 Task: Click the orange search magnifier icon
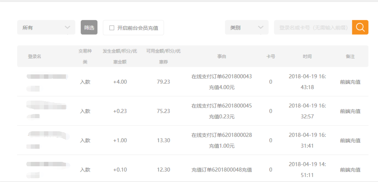pyautogui.click(x=360, y=27)
